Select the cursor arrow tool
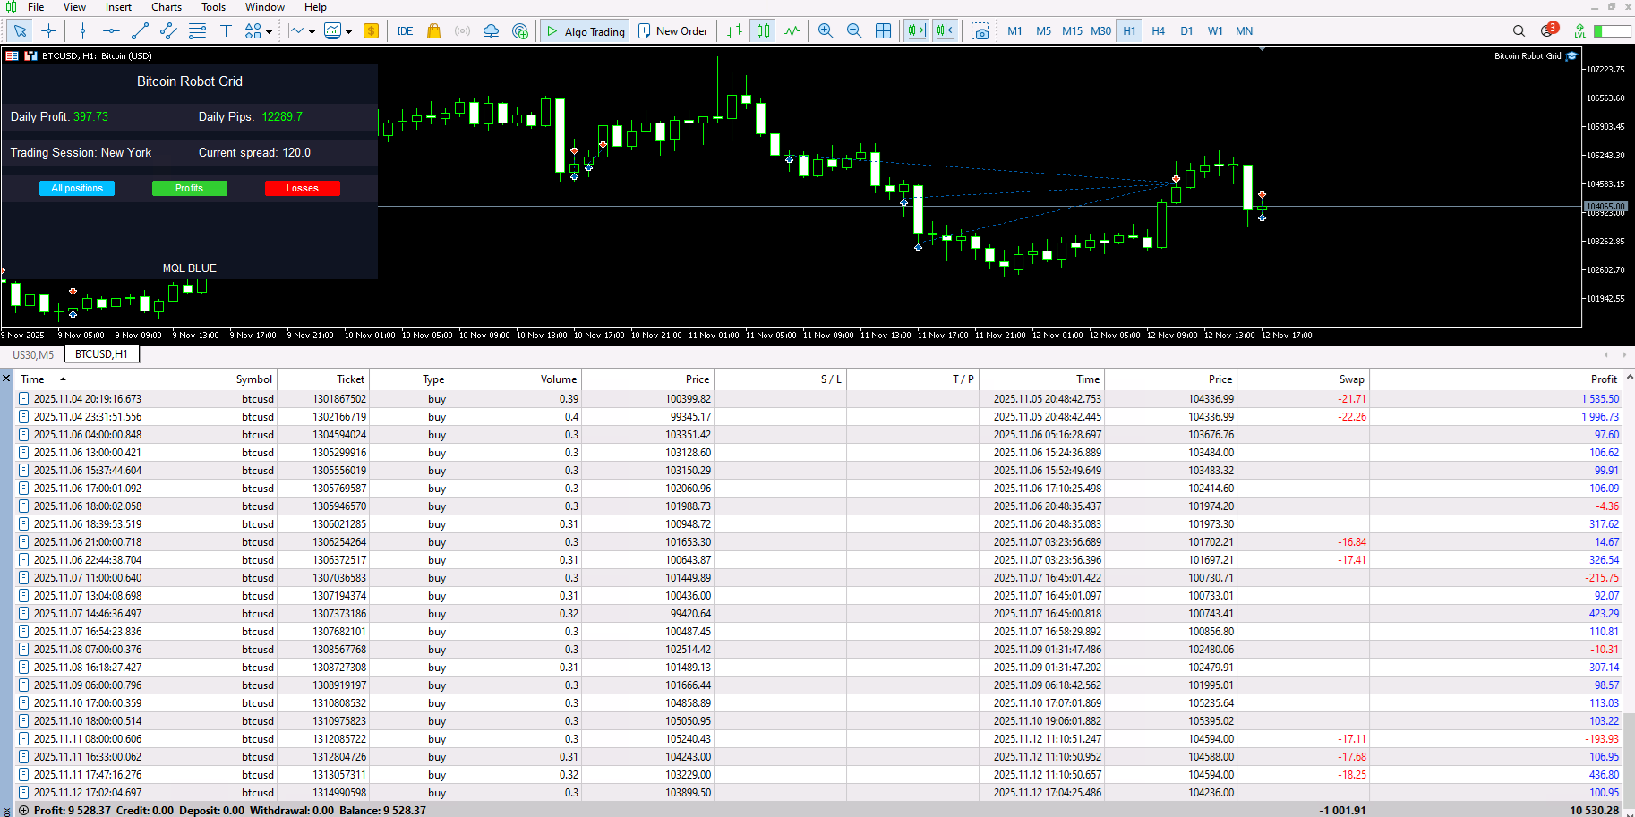 point(20,31)
